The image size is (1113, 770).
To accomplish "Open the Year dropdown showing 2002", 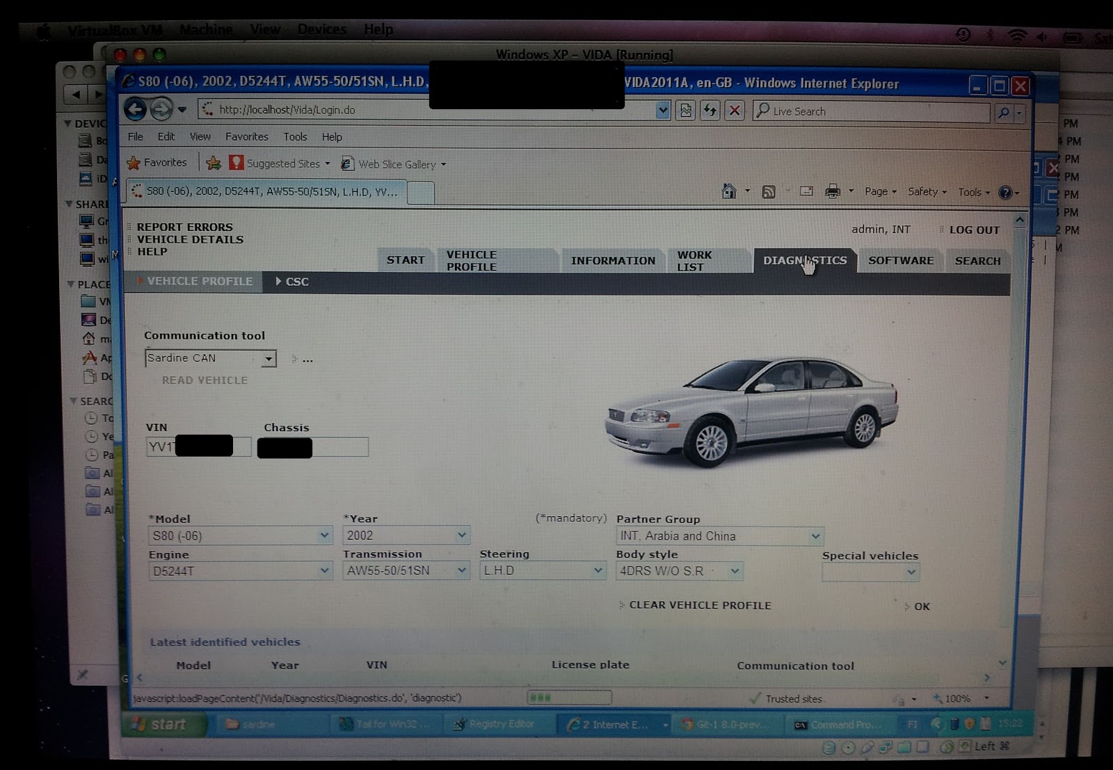I will click(406, 535).
